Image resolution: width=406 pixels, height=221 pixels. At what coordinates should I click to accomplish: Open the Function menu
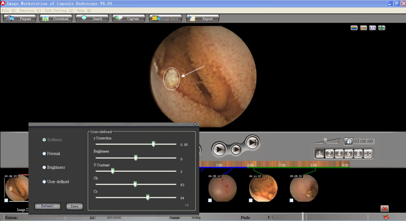tap(30, 11)
